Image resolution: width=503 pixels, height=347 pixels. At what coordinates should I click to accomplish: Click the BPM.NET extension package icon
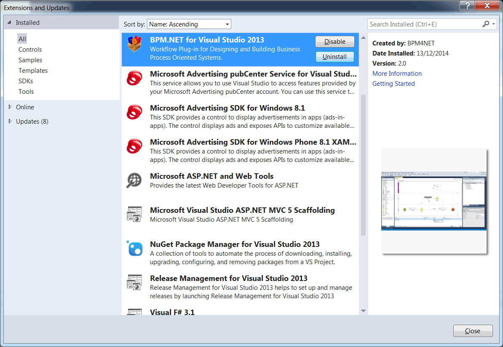[134, 44]
